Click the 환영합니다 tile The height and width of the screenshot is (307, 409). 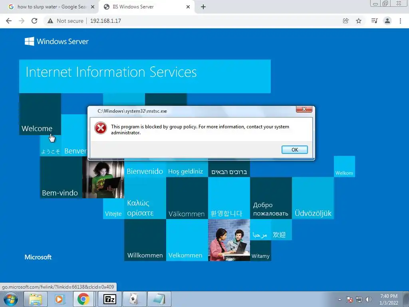(x=229, y=198)
